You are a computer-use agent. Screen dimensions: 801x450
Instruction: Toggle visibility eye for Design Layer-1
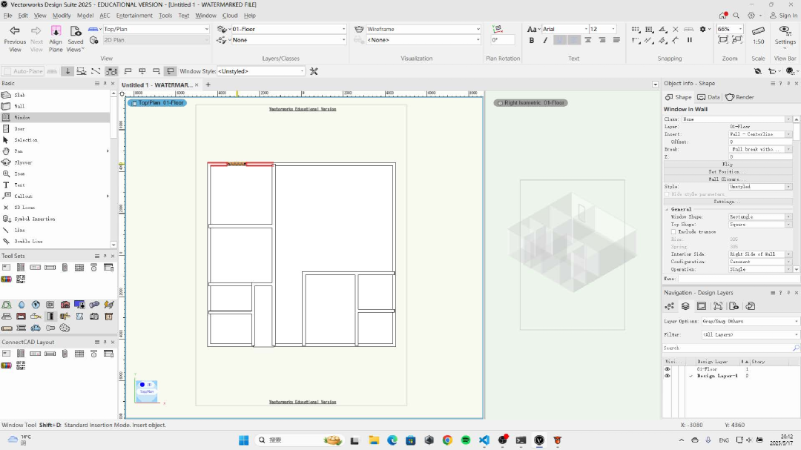[667, 376]
